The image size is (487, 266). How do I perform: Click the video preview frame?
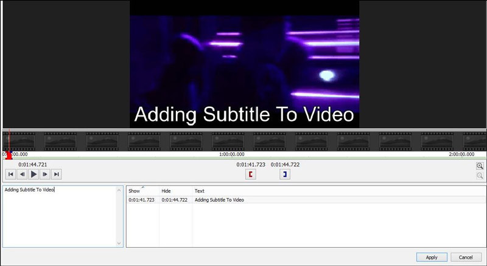(x=244, y=64)
